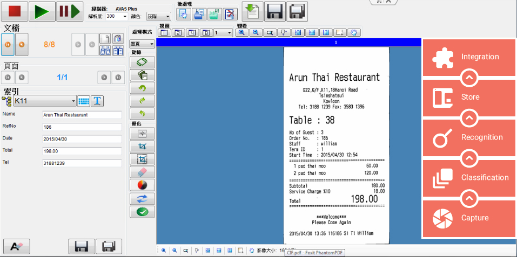Click the pause-and-resume scan button
The image size is (517, 257).
70,11
